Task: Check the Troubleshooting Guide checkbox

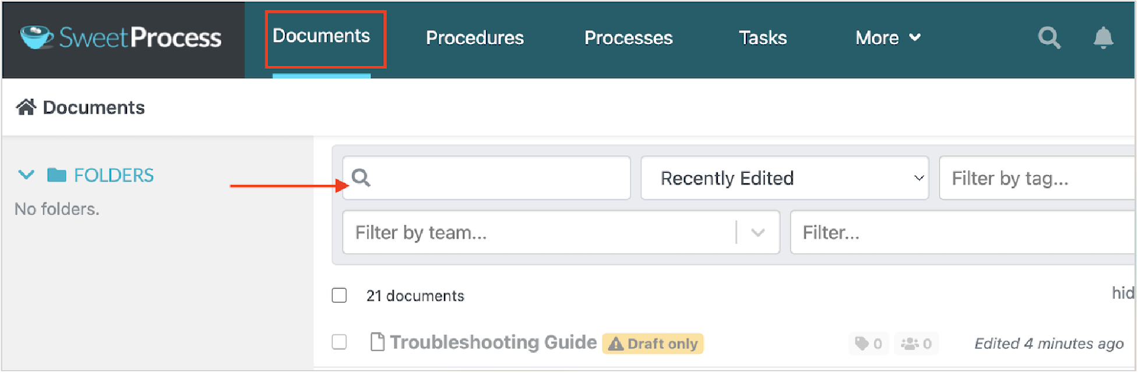Action: pyautogui.click(x=339, y=342)
